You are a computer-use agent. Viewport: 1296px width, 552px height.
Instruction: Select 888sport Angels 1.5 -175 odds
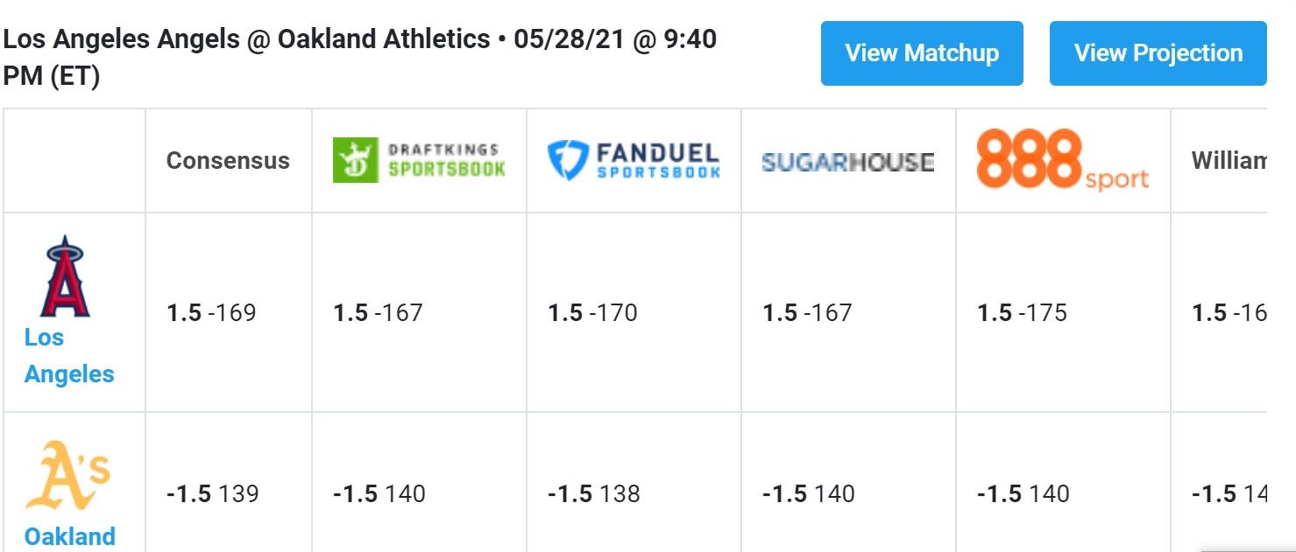1022,313
